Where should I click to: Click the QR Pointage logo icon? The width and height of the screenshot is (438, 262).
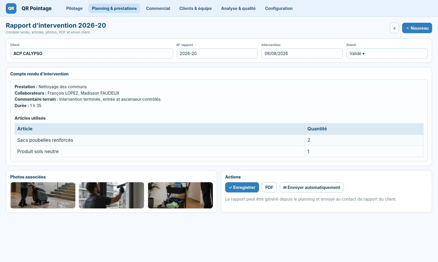[11, 8]
